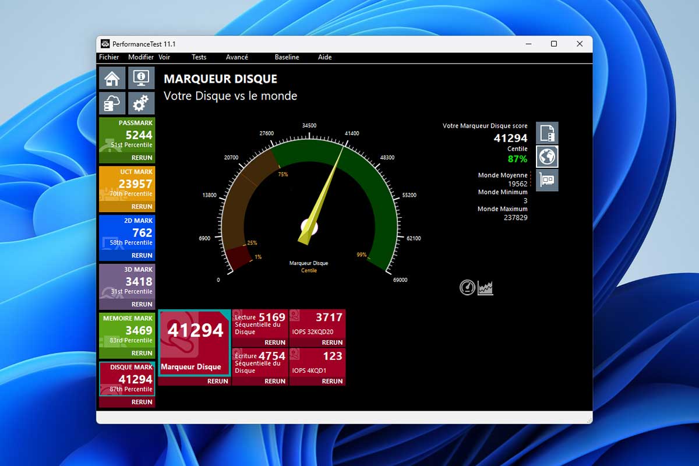Open the settings gears icon

coord(141,104)
